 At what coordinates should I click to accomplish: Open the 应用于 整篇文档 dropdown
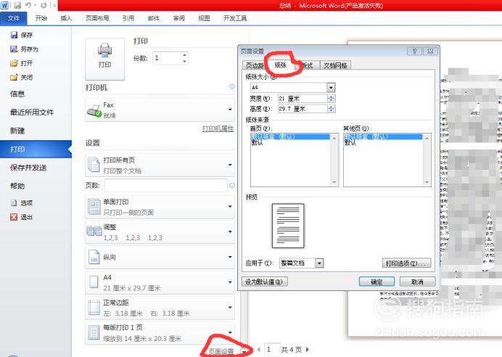click(x=319, y=263)
